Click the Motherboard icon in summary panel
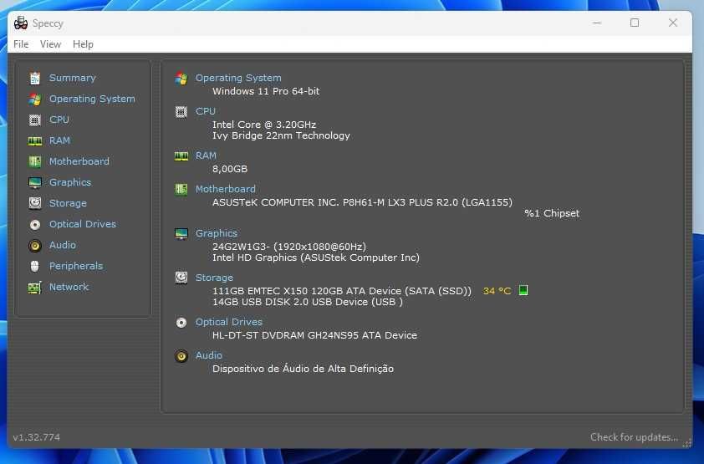 181,190
